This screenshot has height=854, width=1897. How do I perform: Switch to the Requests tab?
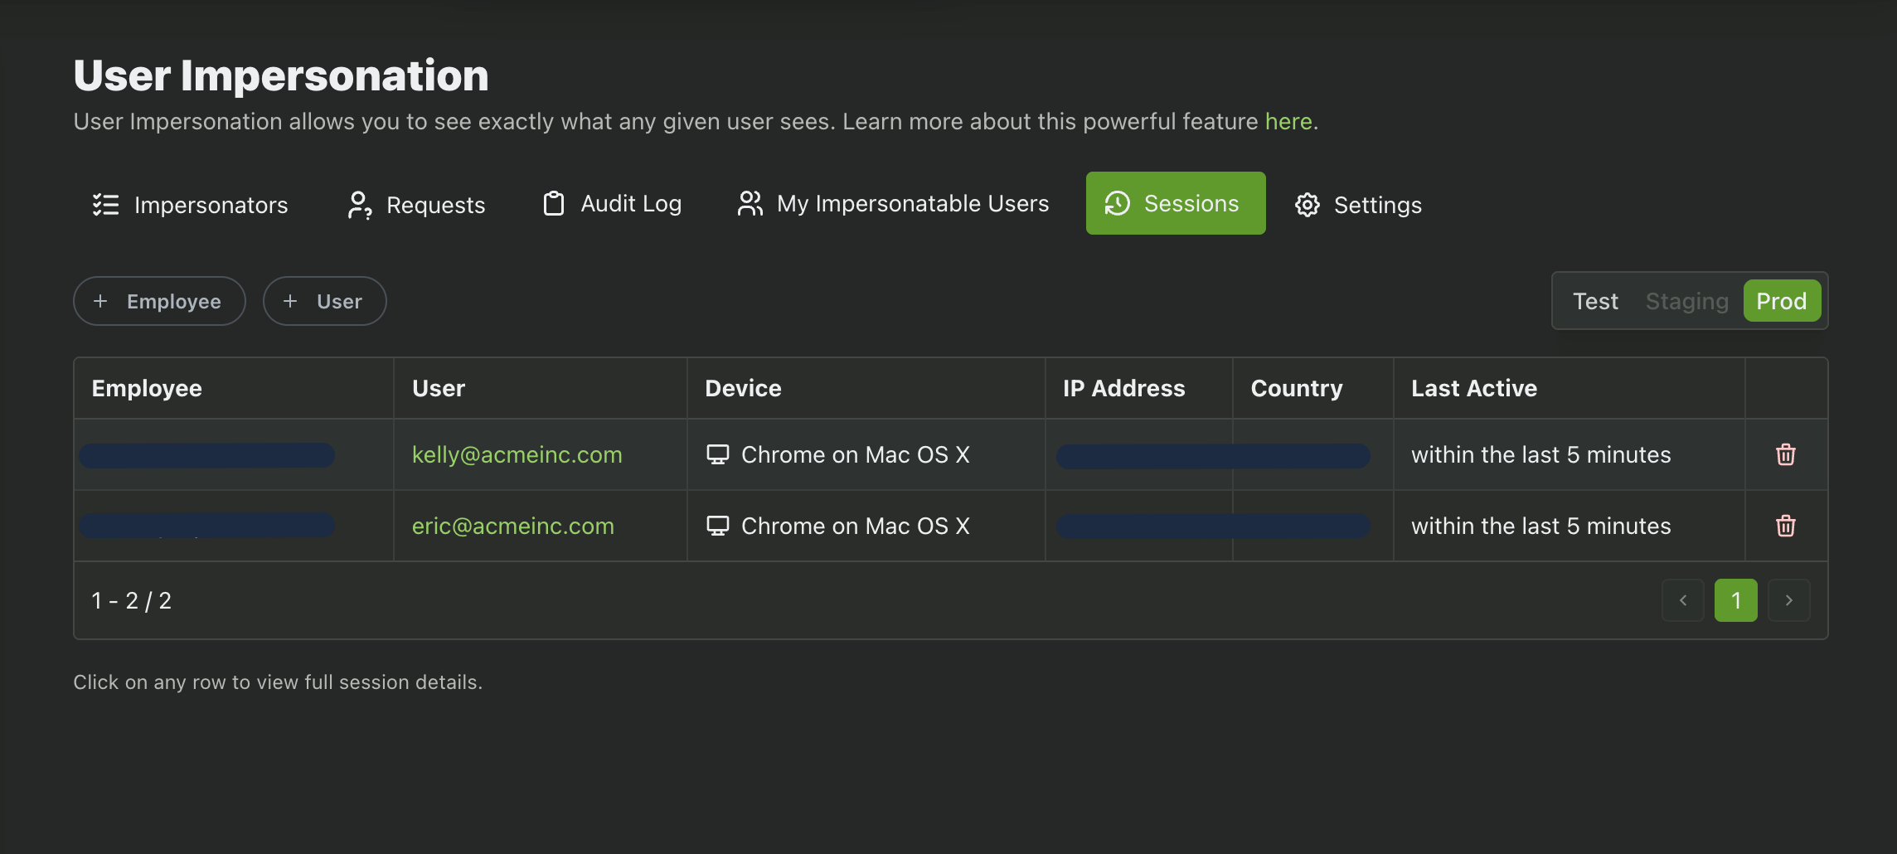point(417,204)
